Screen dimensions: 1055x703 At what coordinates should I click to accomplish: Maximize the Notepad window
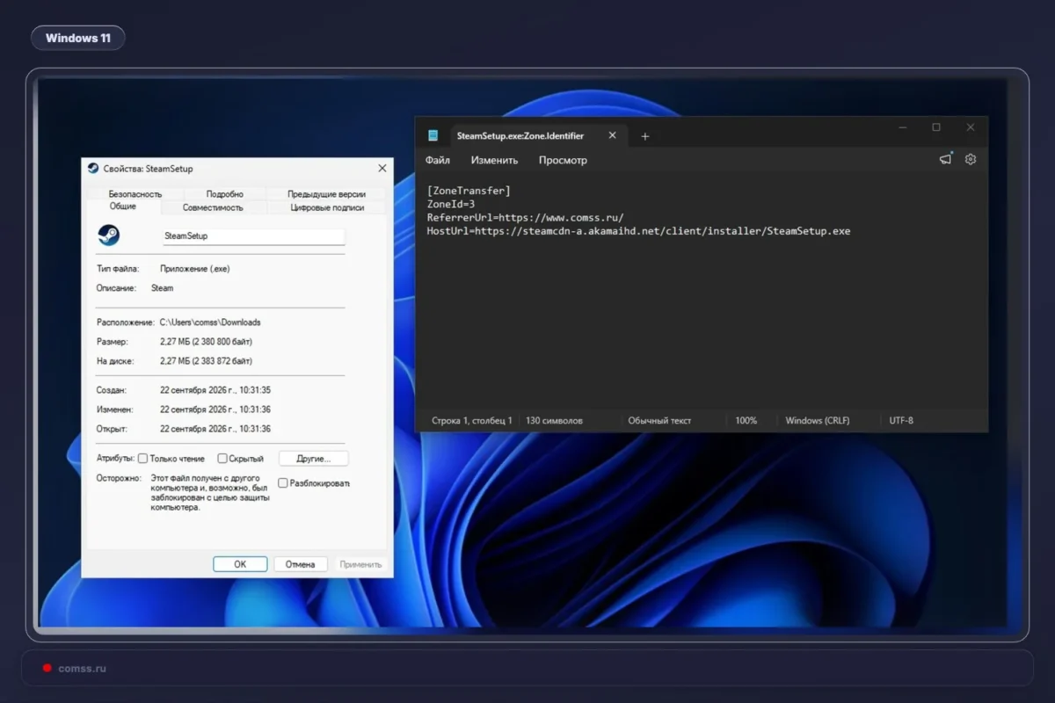click(x=936, y=127)
